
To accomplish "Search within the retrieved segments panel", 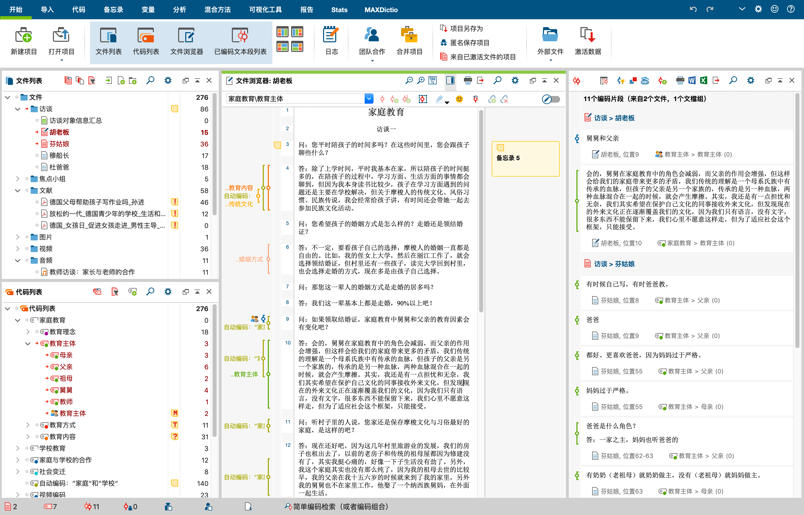I will pos(733,81).
